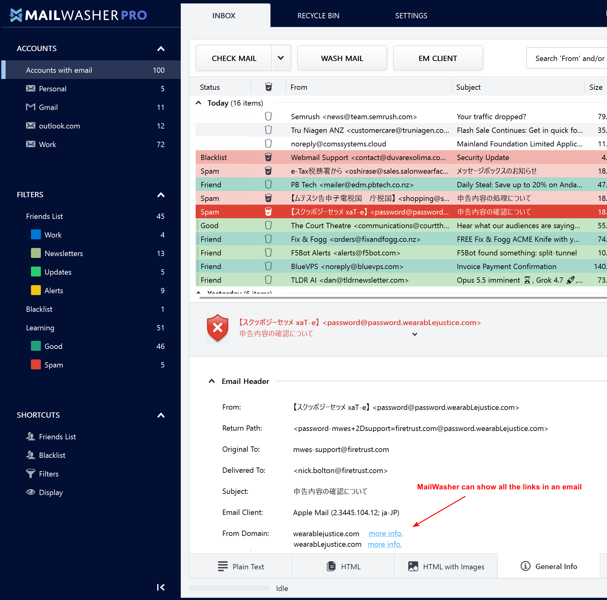Screen dimensions: 607x600
Task: Toggle delete bin for Tru Niagen ANZ email
Action: pyautogui.click(x=268, y=130)
